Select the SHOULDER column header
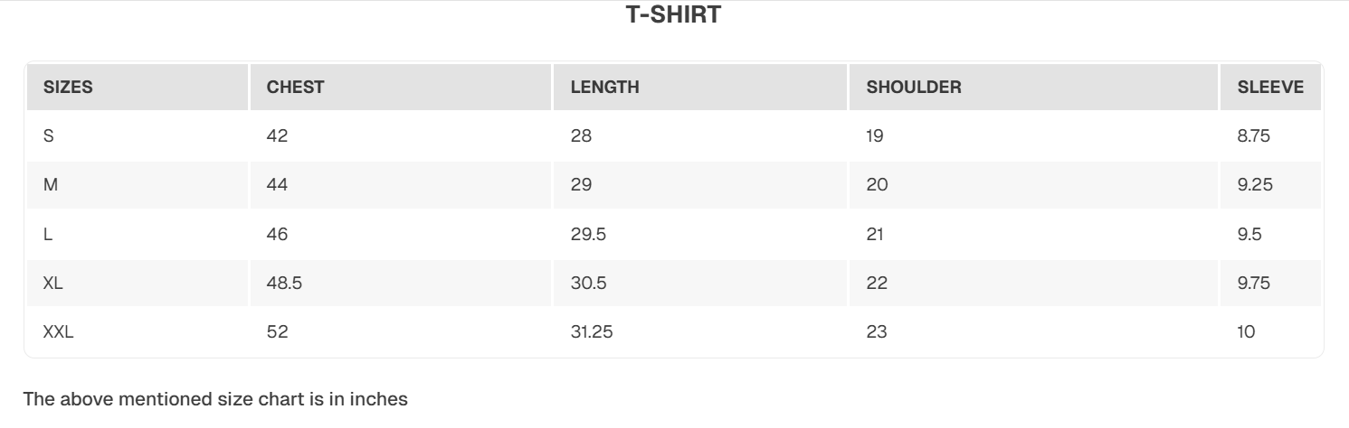The height and width of the screenshot is (428, 1349). click(914, 88)
